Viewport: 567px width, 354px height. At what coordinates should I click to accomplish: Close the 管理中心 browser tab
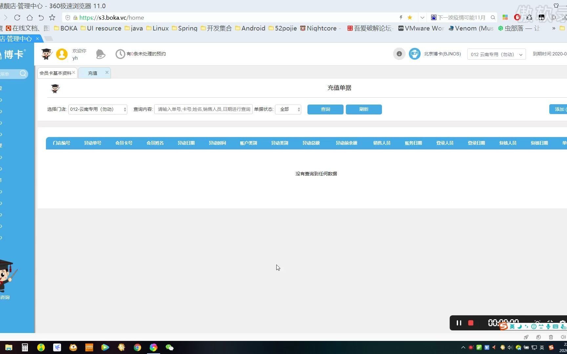pos(37,39)
